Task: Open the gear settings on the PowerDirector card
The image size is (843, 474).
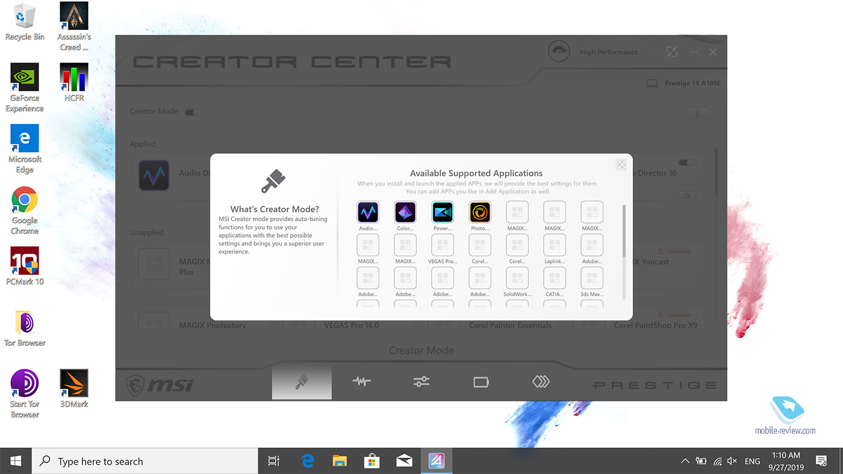Action: [x=687, y=195]
